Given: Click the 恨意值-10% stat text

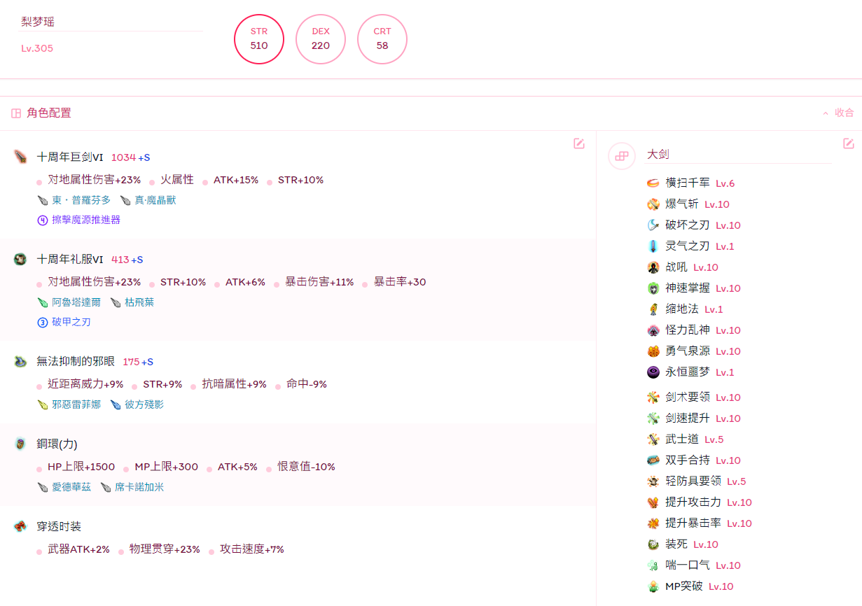Looking at the screenshot, I should click(307, 467).
